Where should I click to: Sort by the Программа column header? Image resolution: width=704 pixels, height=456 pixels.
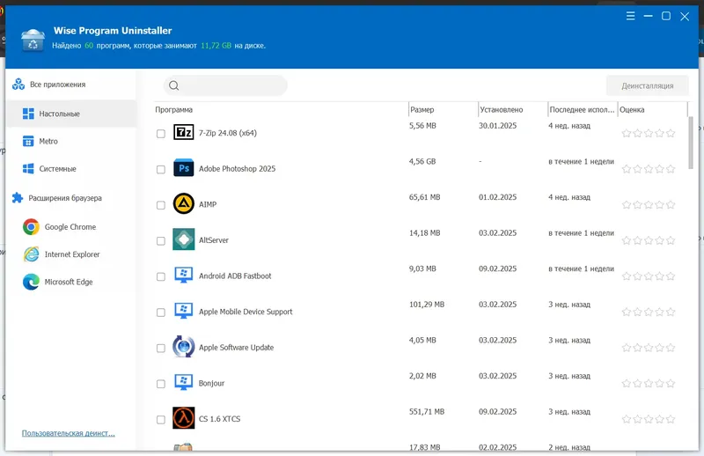pos(173,110)
